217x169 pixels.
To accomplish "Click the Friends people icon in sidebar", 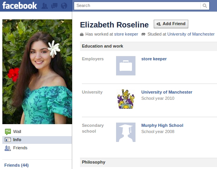I will tap(8, 148).
